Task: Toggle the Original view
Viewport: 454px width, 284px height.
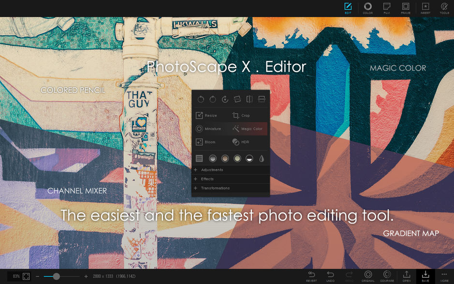Action: 368,277
